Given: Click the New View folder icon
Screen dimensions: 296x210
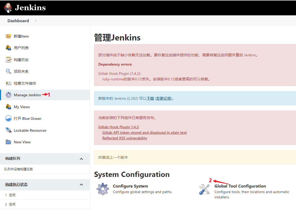Looking at the screenshot, I should coord(8,142).
